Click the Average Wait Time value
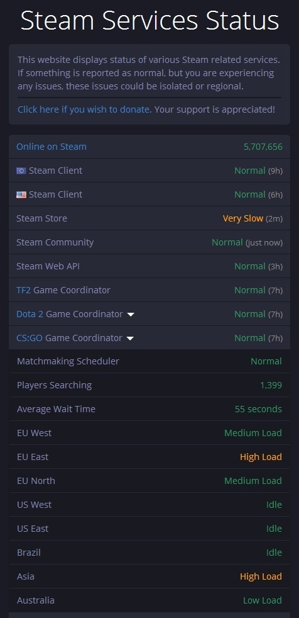The image size is (299, 618). pyautogui.click(x=258, y=409)
